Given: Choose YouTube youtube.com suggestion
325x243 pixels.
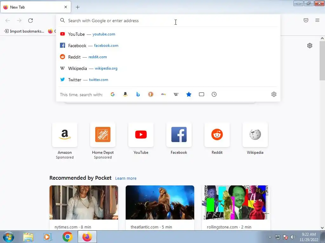Looking at the screenshot, I should coord(168,34).
